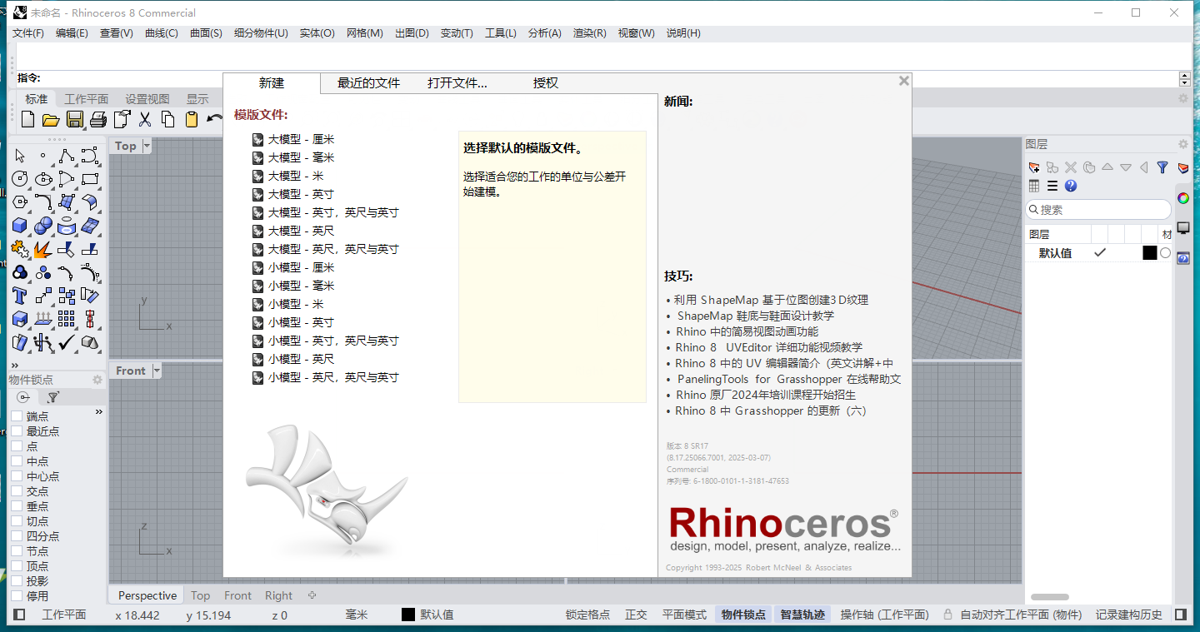Switch to the 授权 tab
This screenshot has height=632, width=1200.
click(546, 83)
